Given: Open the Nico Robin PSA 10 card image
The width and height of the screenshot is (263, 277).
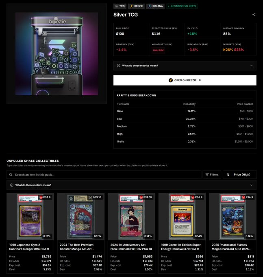Looking at the screenshot, I should point(131,217).
